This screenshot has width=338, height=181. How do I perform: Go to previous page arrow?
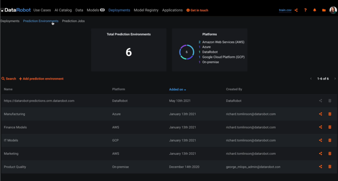[x=311, y=79]
